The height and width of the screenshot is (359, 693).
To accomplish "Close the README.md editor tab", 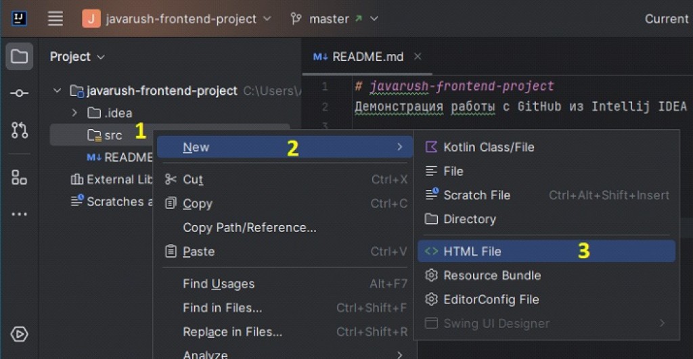I will (418, 57).
